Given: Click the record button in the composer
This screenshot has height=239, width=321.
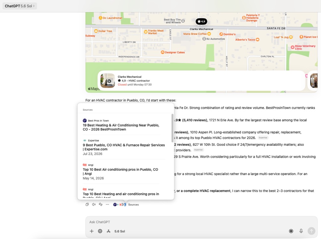Looking at the screenshot, I should [x=291, y=231].
